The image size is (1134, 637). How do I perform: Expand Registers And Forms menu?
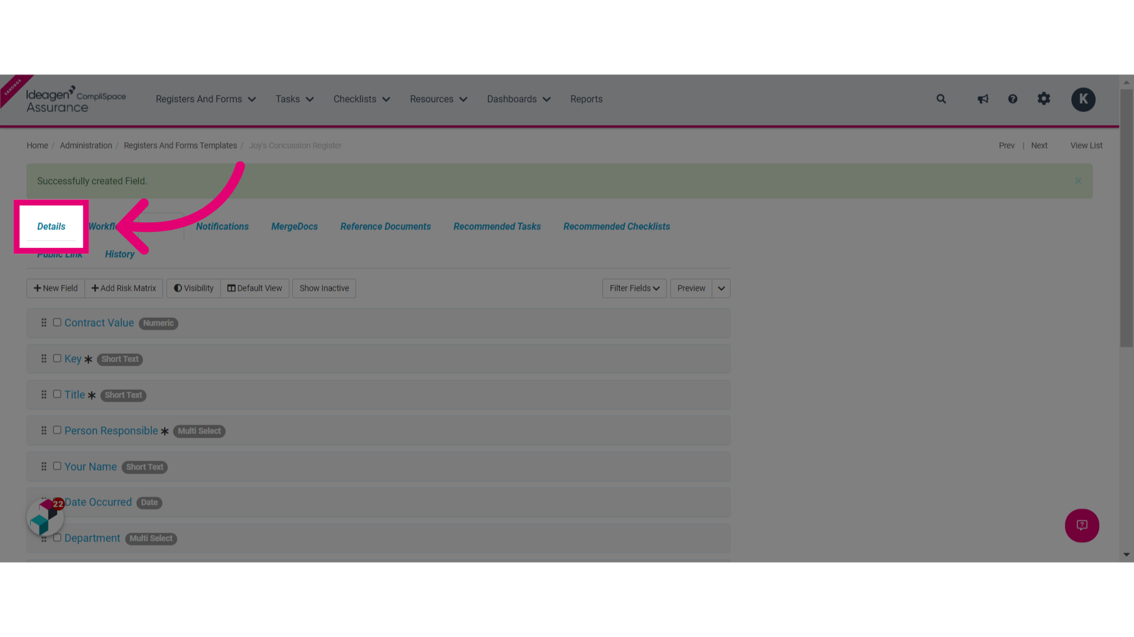click(x=206, y=99)
